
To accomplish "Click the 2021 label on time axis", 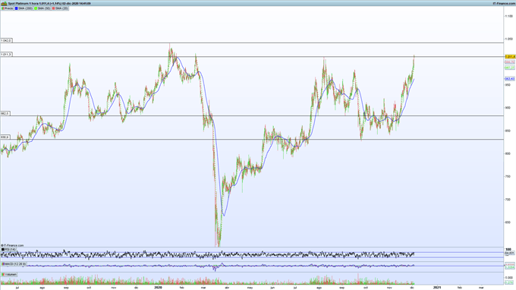I will coord(436,288).
